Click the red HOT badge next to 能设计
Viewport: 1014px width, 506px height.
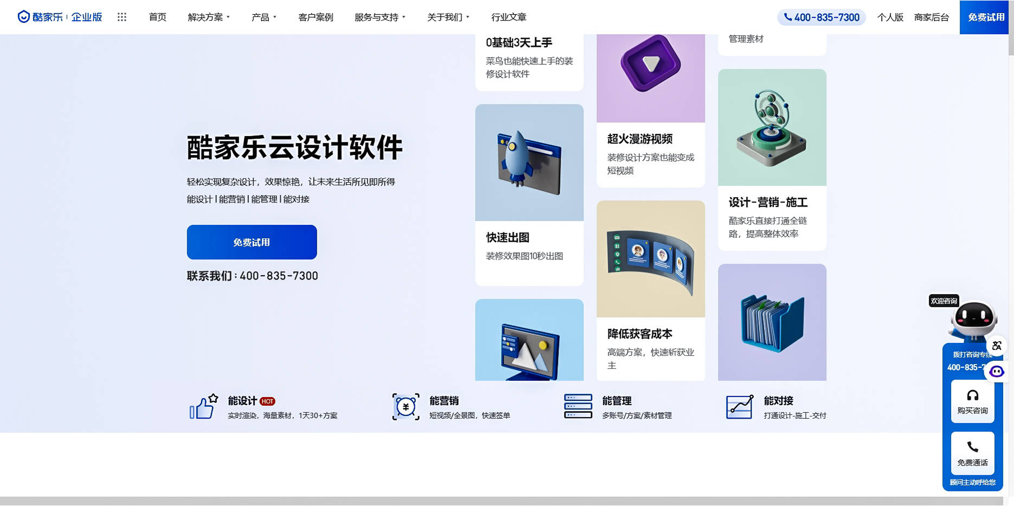(x=267, y=401)
